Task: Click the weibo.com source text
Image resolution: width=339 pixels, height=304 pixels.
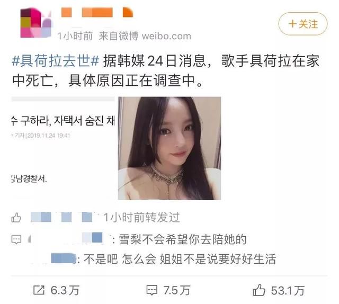Action: click(x=166, y=36)
